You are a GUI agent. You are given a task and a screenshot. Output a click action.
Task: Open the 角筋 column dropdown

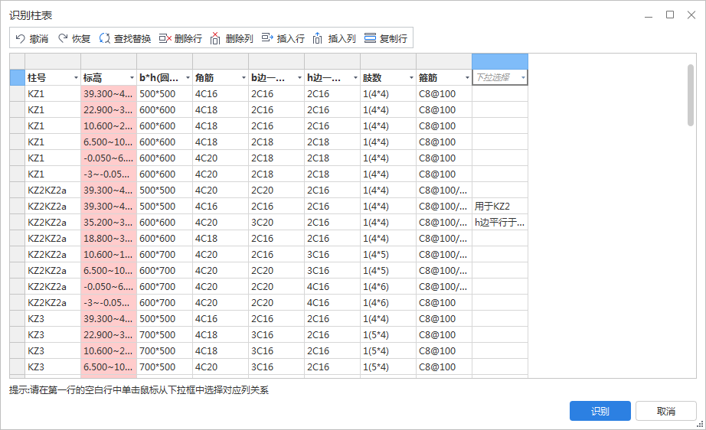coord(244,78)
